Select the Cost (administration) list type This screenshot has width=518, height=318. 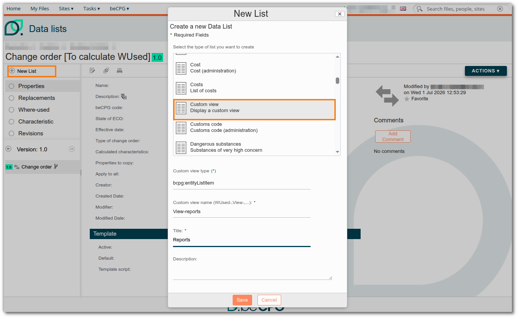coord(255,68)
